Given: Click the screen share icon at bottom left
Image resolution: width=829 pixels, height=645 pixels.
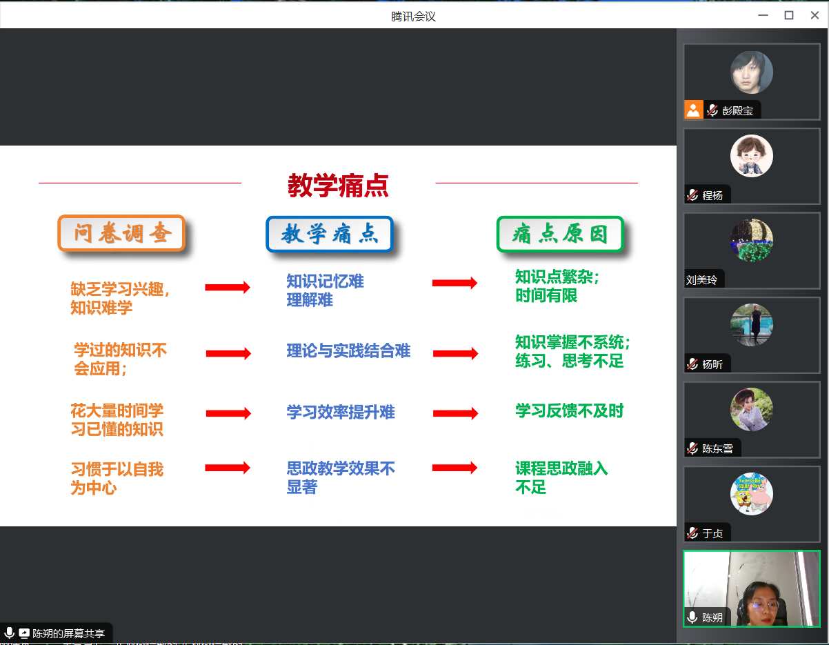Looking at the screenshot, I should point(24,633).
